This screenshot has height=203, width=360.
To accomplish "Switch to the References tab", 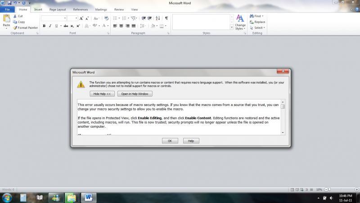I will (x=81, y=9).
